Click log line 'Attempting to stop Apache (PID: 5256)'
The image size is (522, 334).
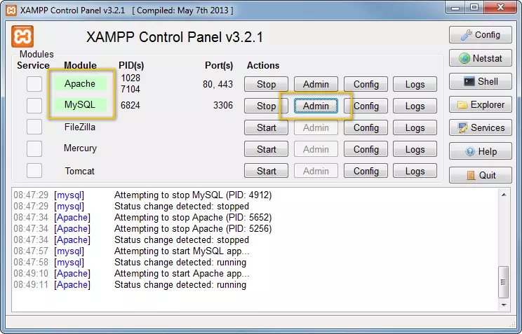coord(193,229)
